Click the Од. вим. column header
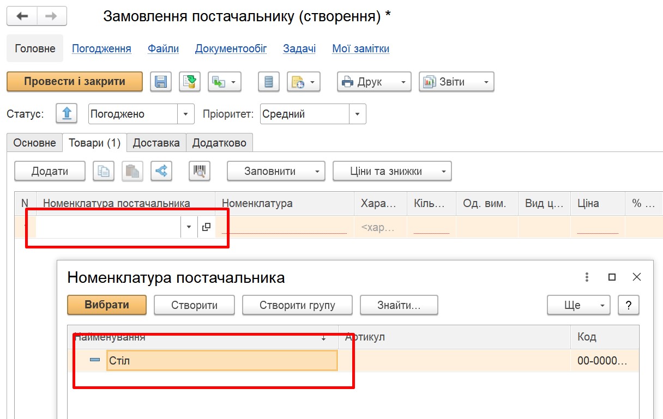This screenshot has width=663, height=419. (x=487, y=203)
